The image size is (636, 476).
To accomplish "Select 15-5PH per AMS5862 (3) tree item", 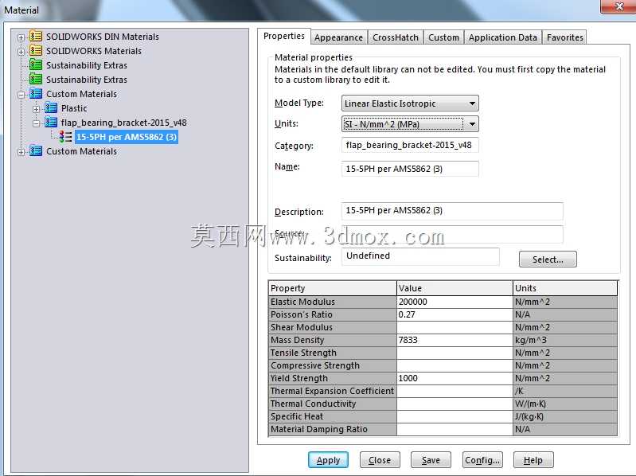I will pyautogui.click(x=127, y=137).
